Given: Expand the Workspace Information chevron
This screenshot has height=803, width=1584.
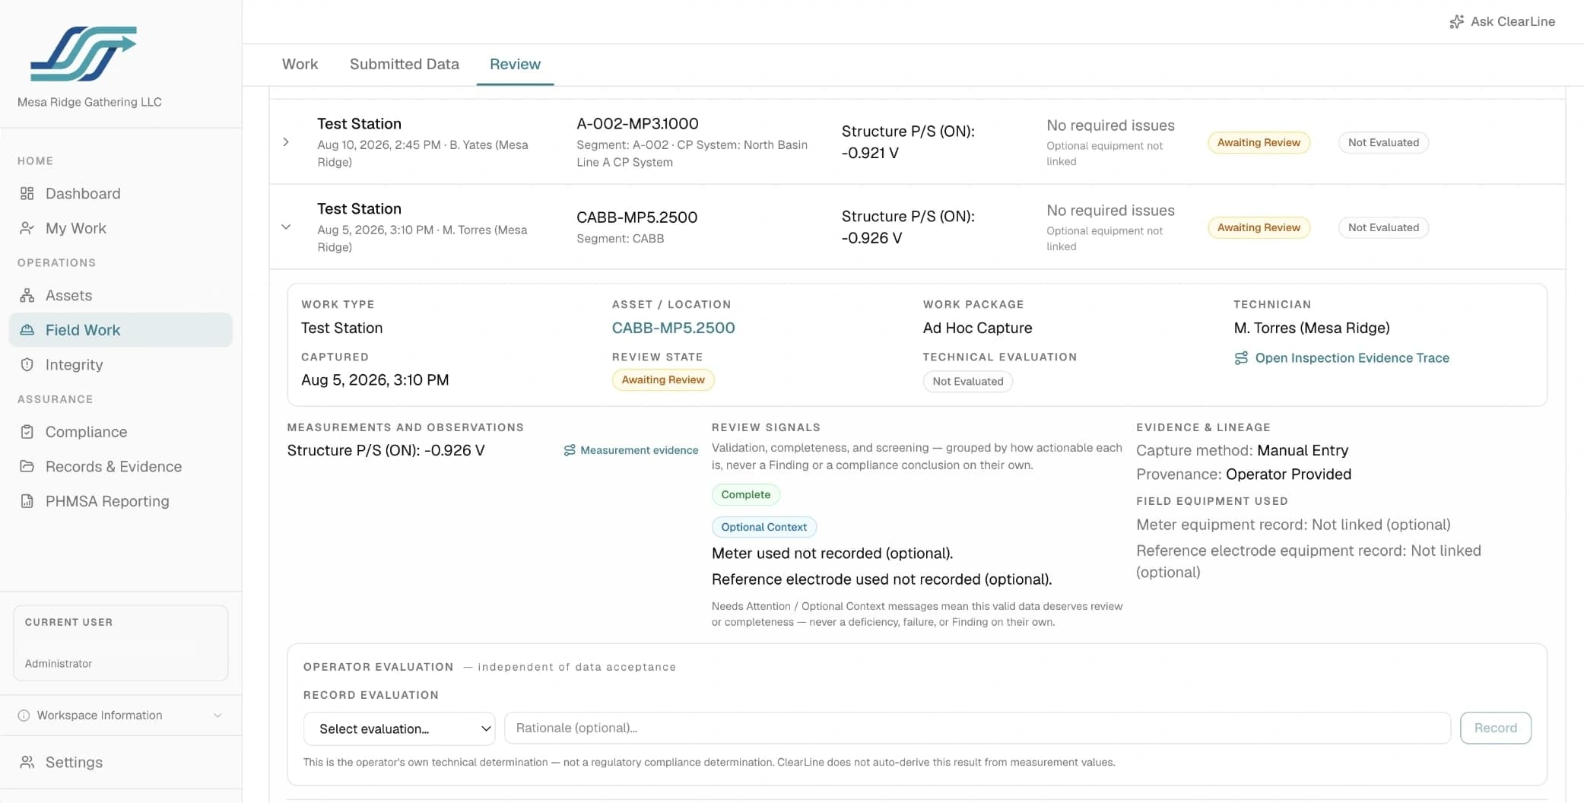Looking at the screenshot, I should [217, 716].
